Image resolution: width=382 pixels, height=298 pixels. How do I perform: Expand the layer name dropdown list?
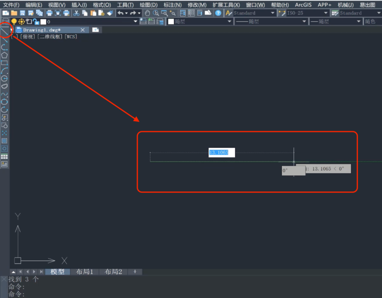[135, 22]
